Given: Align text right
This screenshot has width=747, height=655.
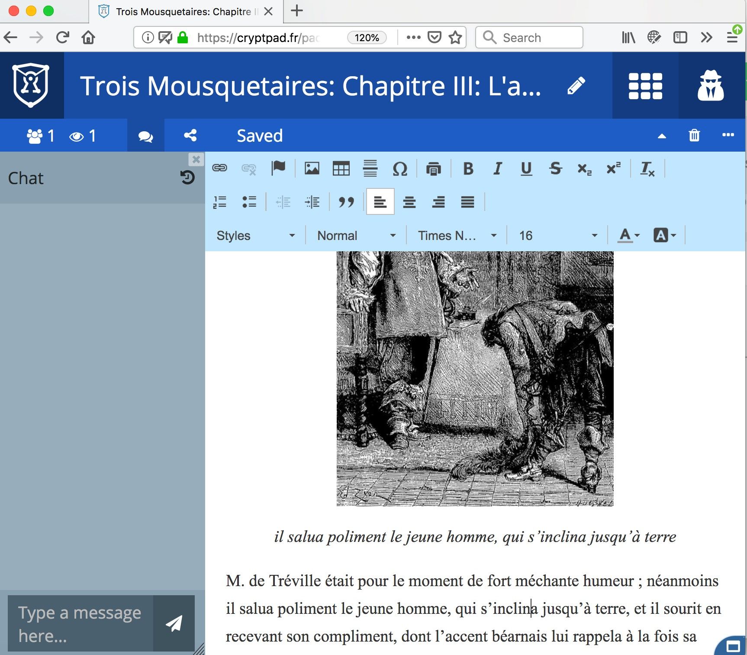Looking at the screenshot, I should 438,202.
